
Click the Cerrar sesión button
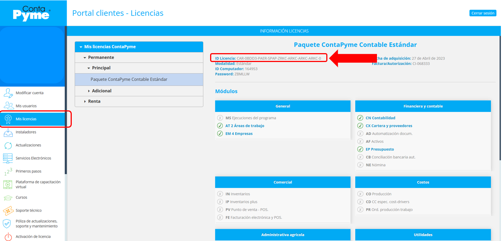(483, 13)
